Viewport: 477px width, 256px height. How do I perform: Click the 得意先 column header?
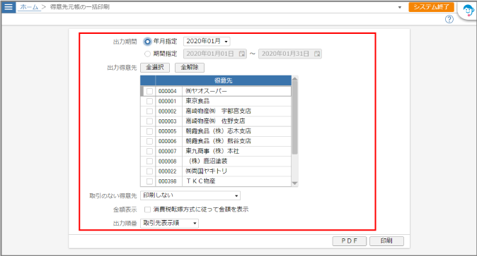[224, 80]
